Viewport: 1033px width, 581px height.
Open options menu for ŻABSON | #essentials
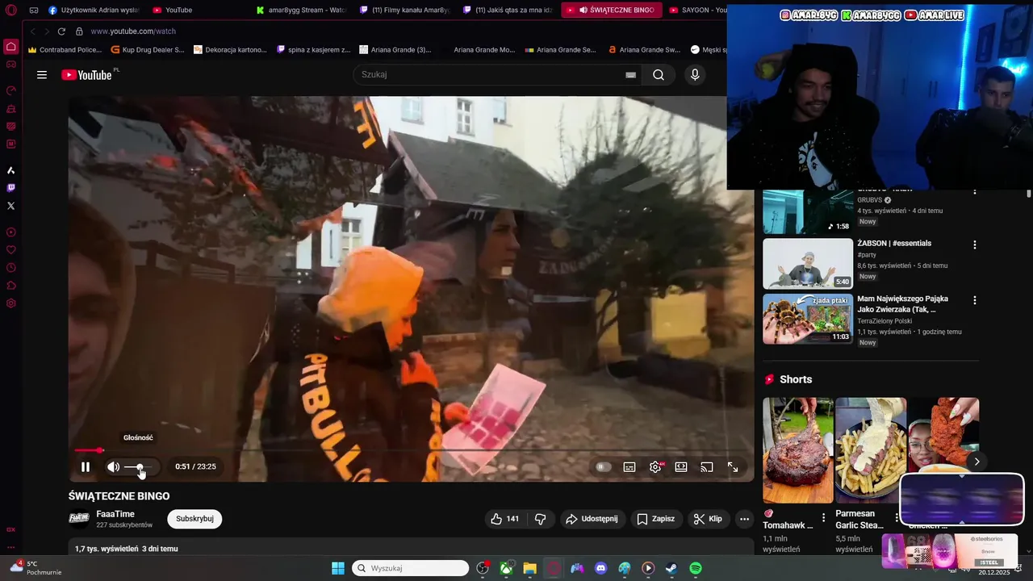point(974,245)
